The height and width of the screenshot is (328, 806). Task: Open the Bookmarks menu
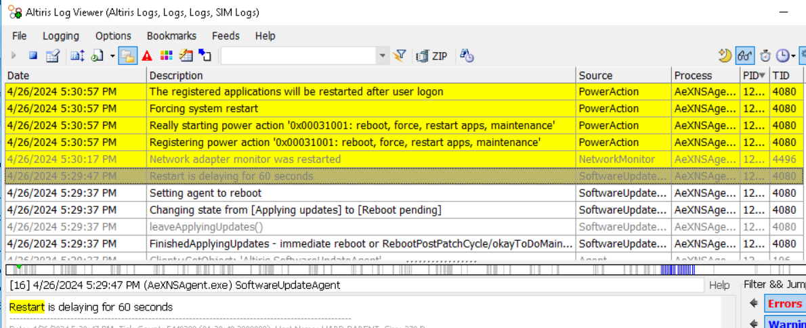click(x=171, y=36)
